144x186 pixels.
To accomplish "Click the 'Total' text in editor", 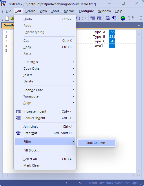I will pyautogui.click(x=98, y=46).
